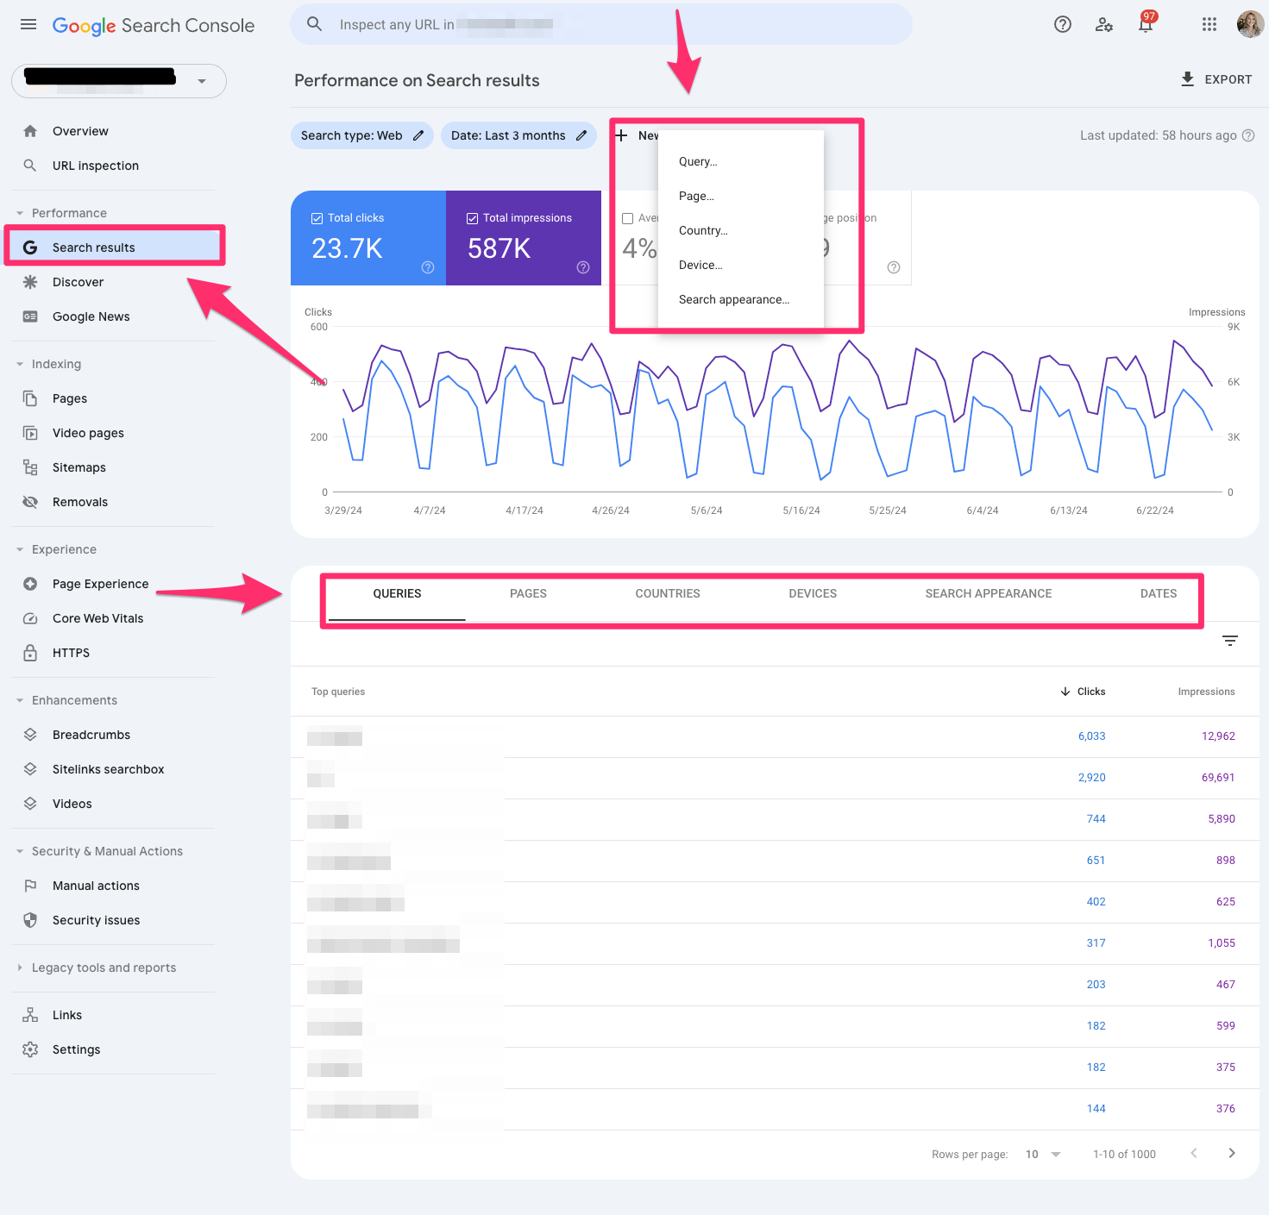Click Discover asterisk icon in sidebar
Viewport: 1269px width, 1215px height.
[30, 282]
